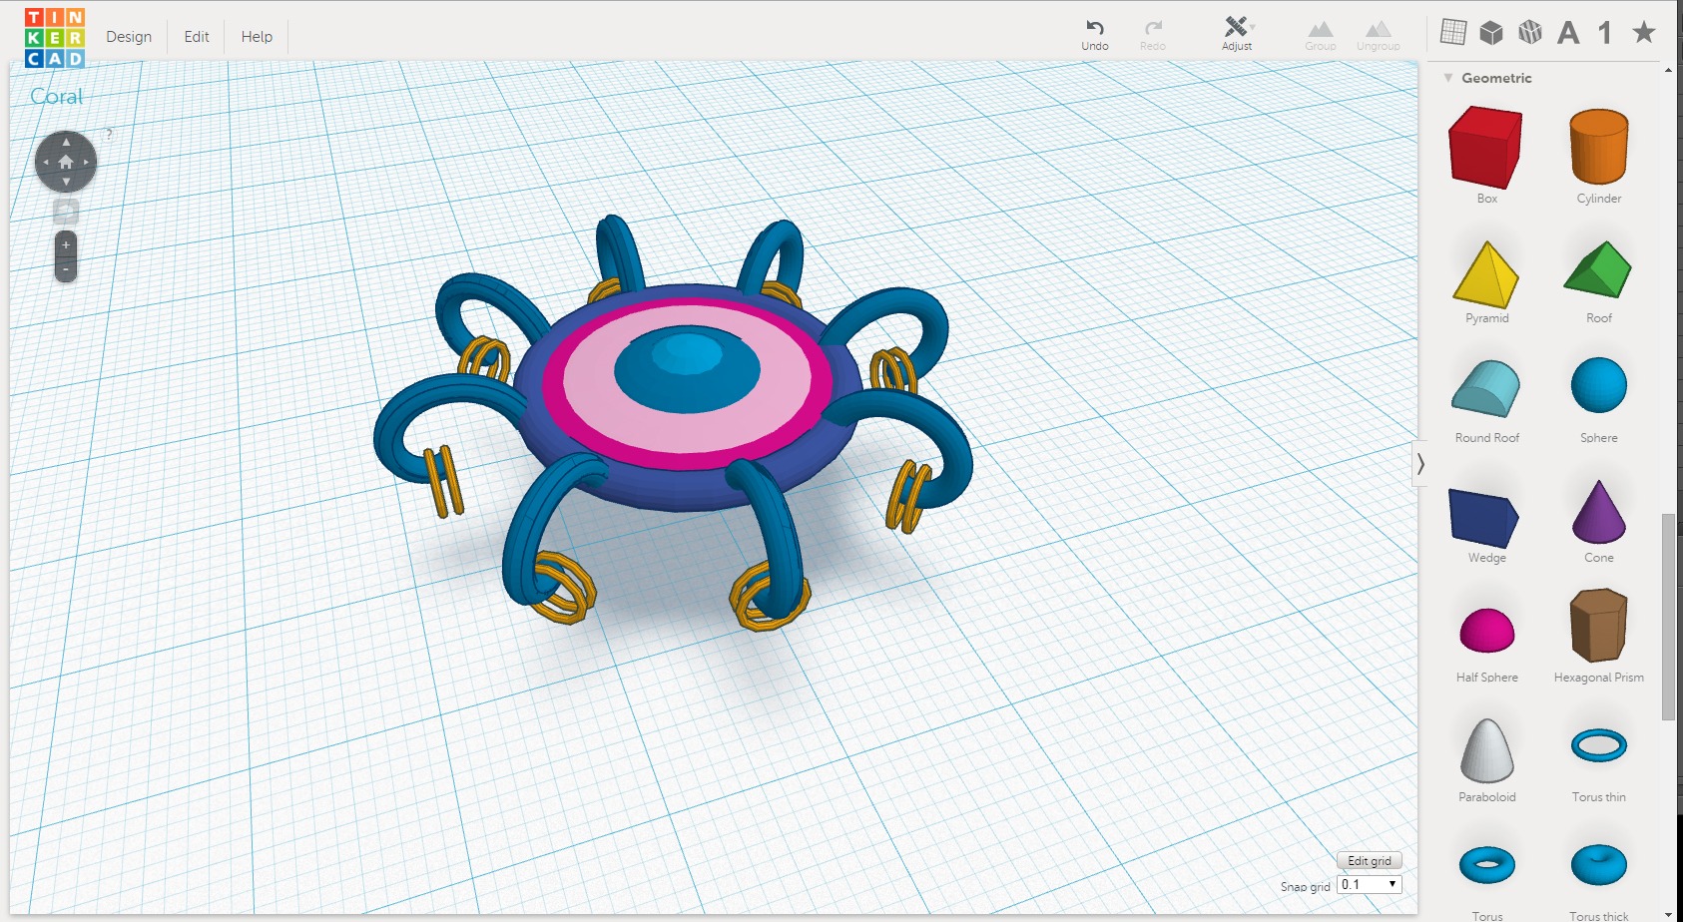This screenshot has width=1683, height=922.
Task: Click the Edit grid button
Action: click(x=1370, y=860)
